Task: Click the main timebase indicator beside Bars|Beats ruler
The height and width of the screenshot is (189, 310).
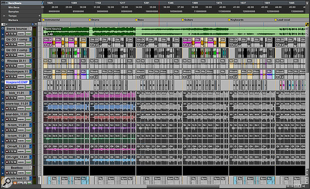Action: coord(42,3)
